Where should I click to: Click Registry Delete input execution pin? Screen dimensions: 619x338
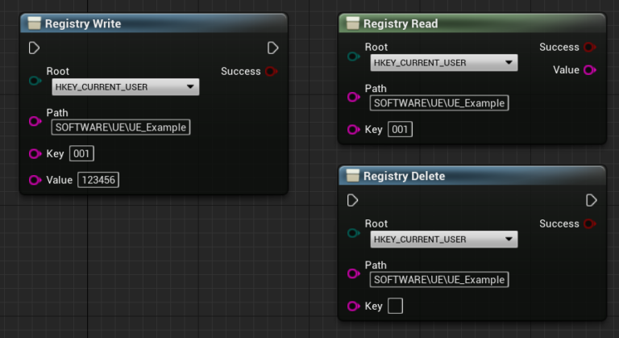tap(352, 200)
